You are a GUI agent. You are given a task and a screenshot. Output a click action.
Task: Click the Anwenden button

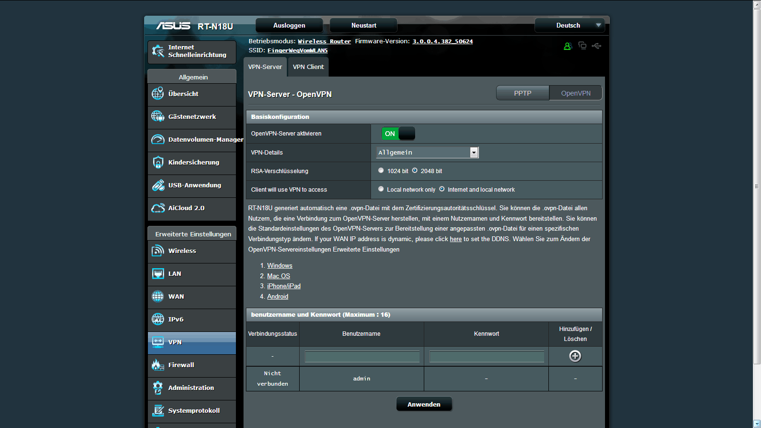coord(424,404)
